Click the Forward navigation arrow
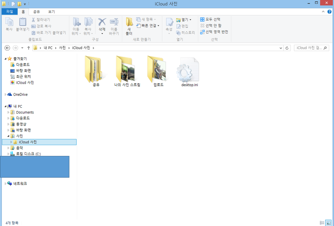 click(x=15, y=48)
